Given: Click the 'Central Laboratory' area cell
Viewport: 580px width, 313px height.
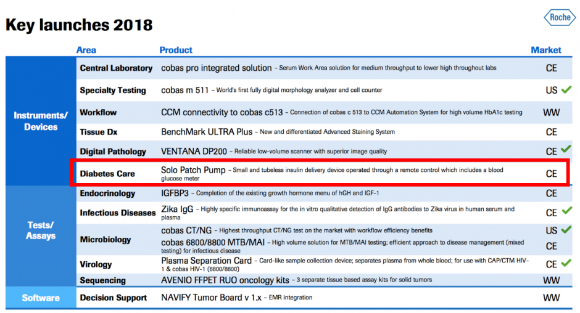Looking at the screenshot, I should click(x=116, y=68).
